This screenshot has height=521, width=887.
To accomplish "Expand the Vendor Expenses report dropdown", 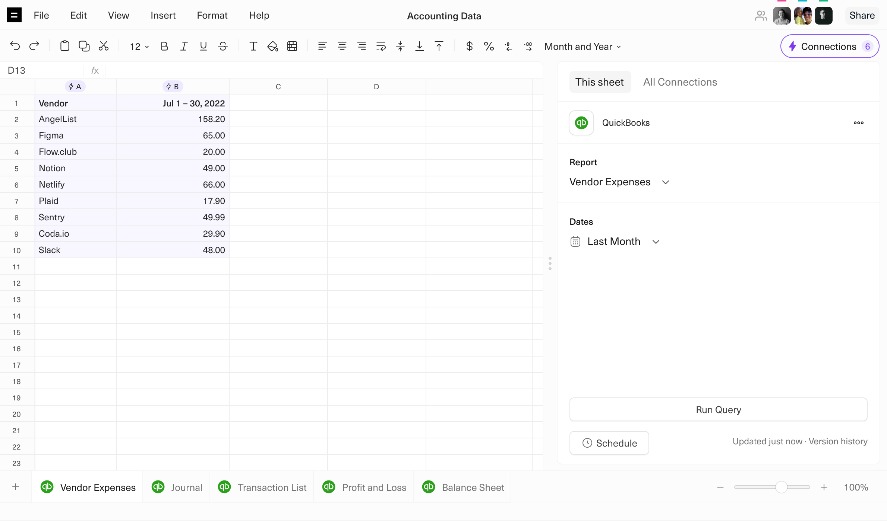I will coord(619,182).
